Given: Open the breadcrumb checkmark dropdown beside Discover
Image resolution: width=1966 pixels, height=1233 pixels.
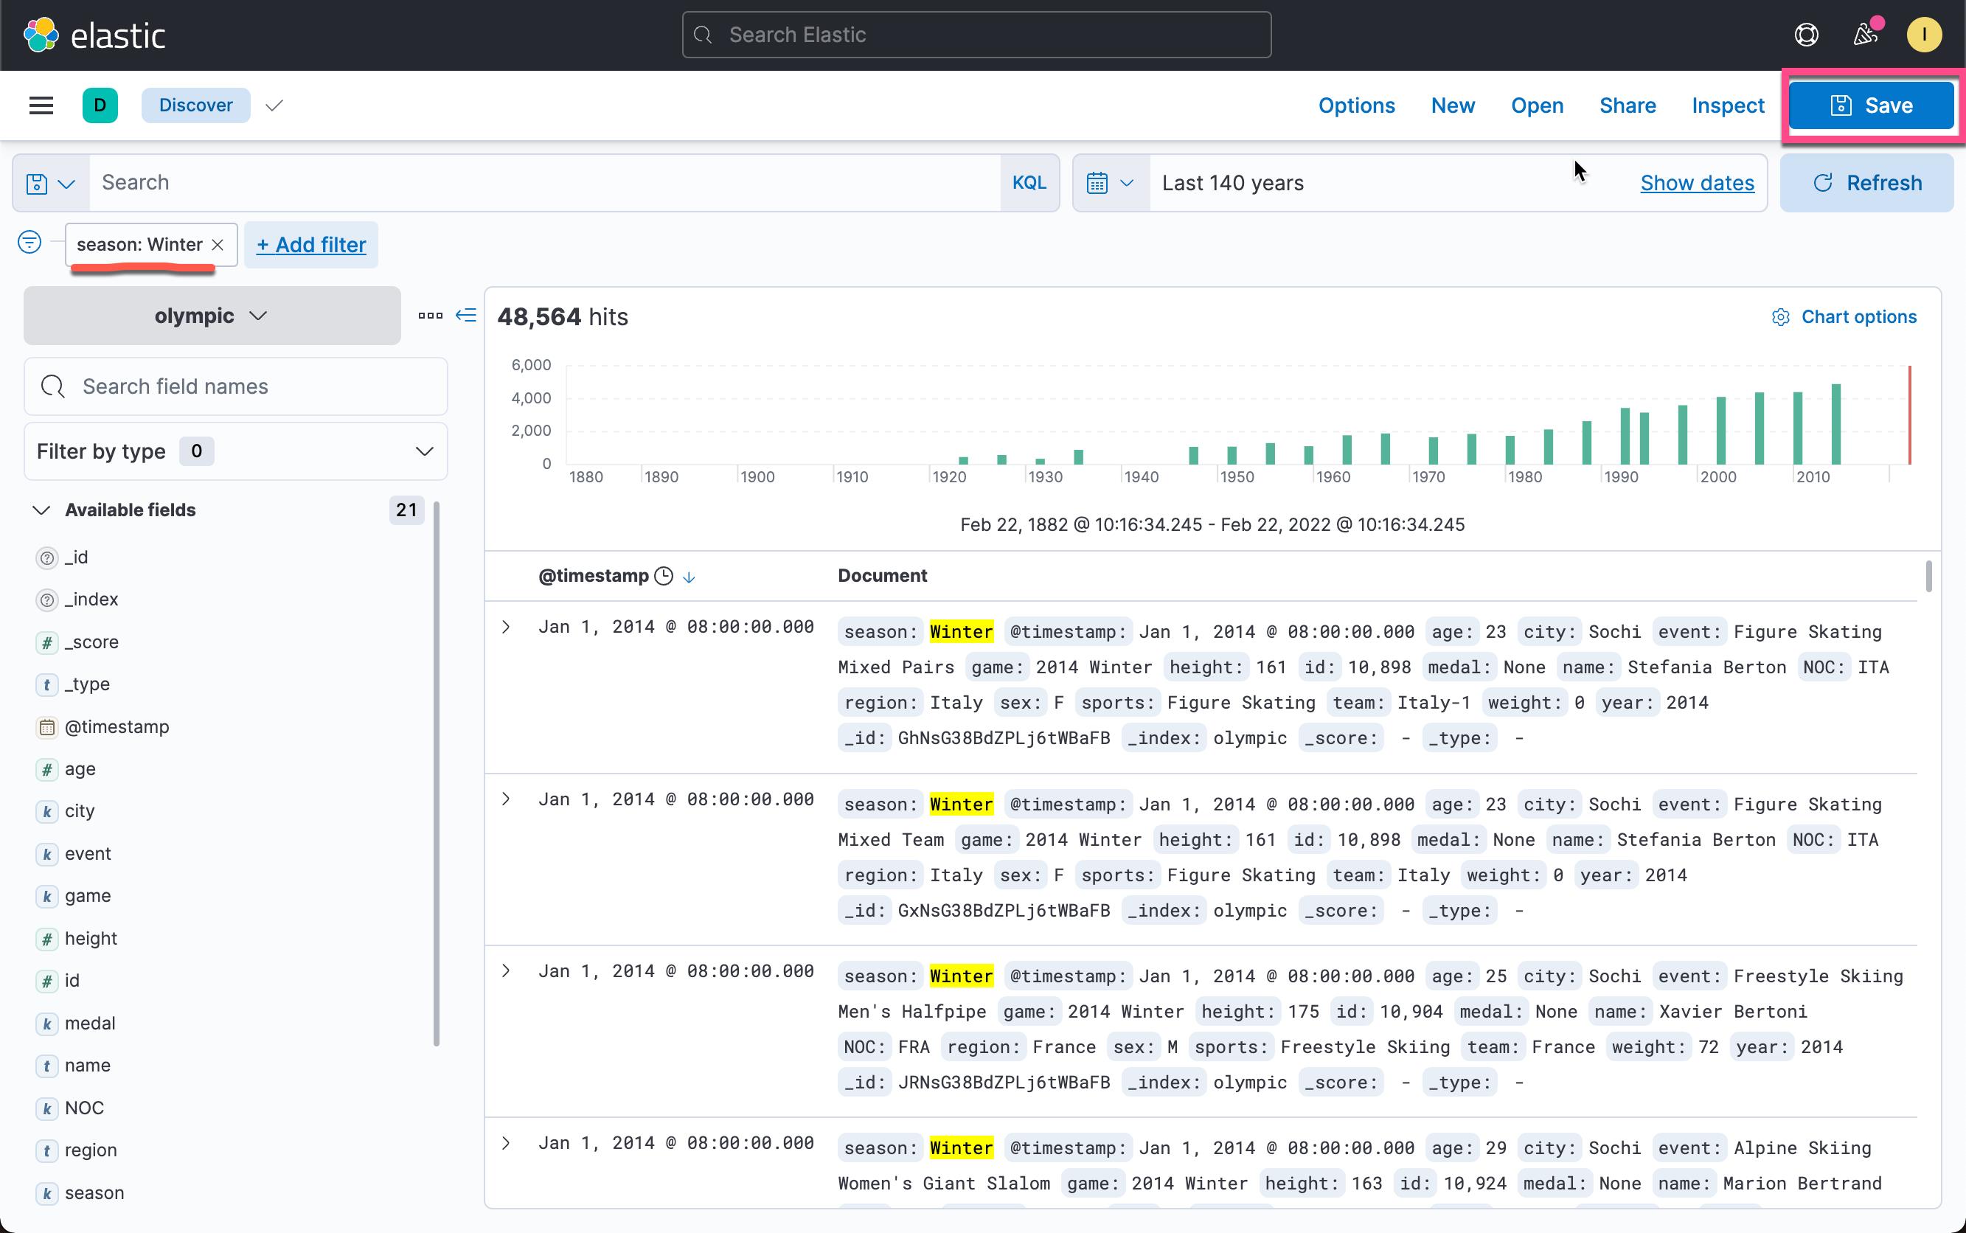Looking at the screenshot, I should click(x=274, y=105).
